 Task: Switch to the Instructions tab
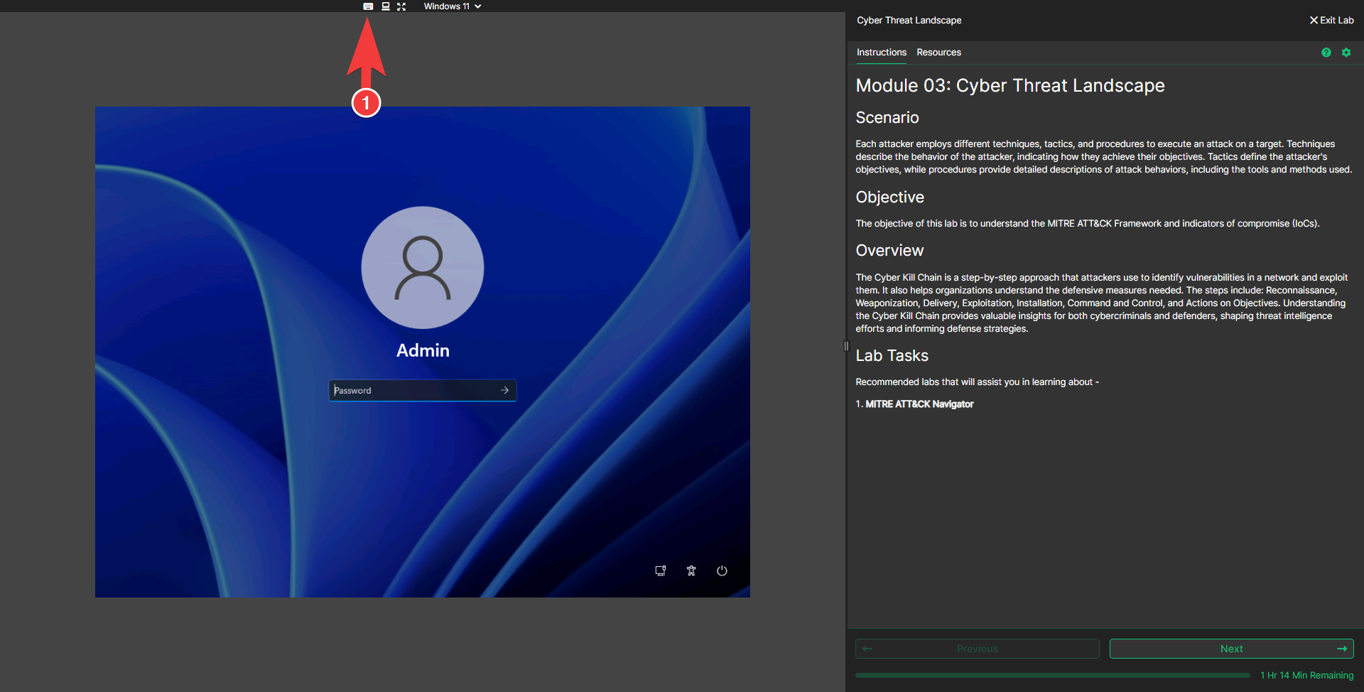point(881,53)
